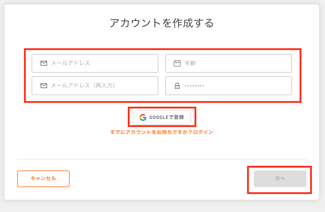Screen dimensions: 325x212
Task: Click the calendar icon in 年齢 field
Action: [177, 63]
